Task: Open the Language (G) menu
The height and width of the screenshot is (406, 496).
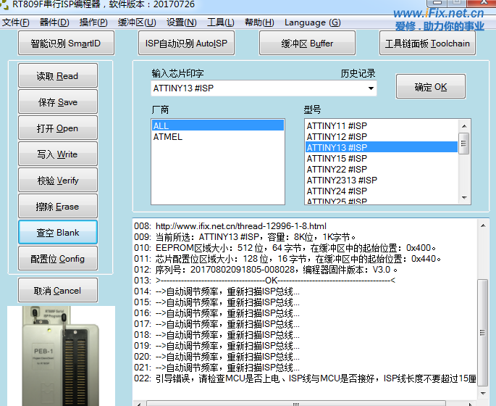Action: tap(313, 22)
